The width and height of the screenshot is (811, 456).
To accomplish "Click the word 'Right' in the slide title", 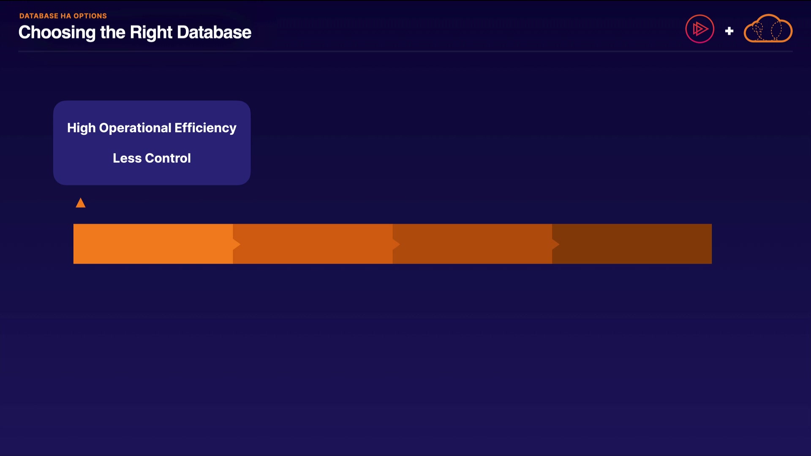I will tap(151, 33).
